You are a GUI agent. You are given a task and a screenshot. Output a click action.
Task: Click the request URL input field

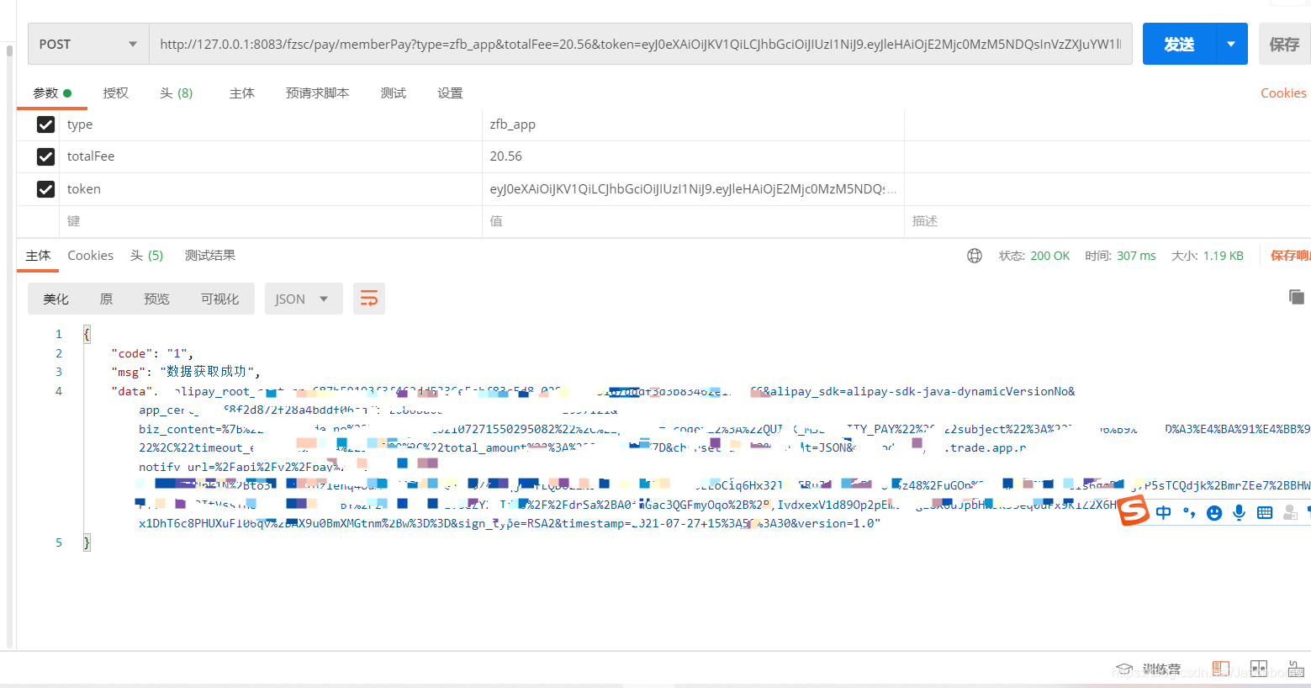click(x=641, y=44)
